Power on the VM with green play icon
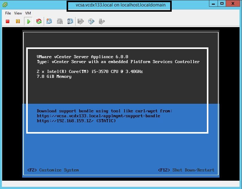The height and width of the screenshot is (189, 242). coord(29,21)
